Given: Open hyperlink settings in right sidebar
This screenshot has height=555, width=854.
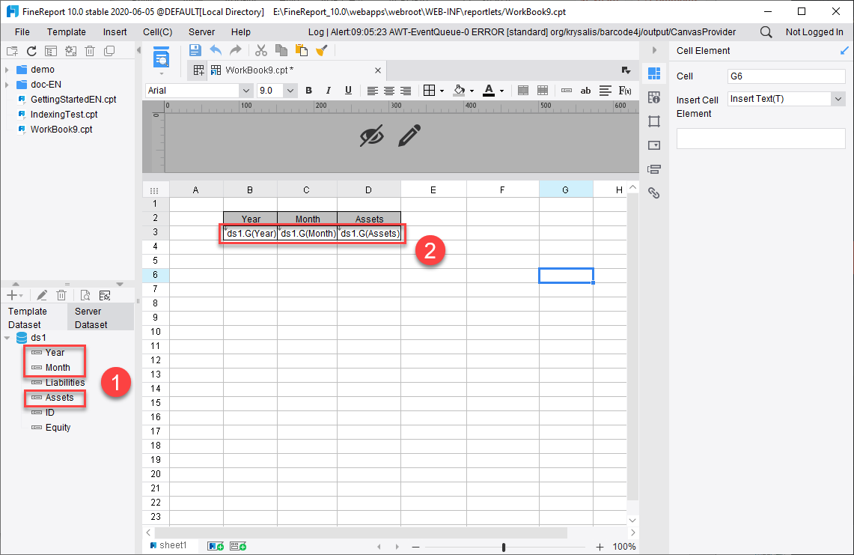Looking at the screenshot, I should [654, 193].
